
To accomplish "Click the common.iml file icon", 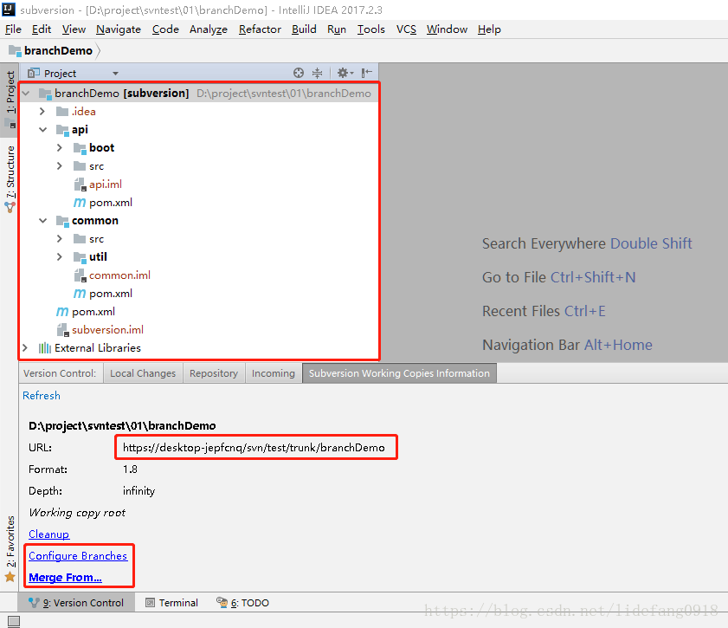I will coord(80,275).
